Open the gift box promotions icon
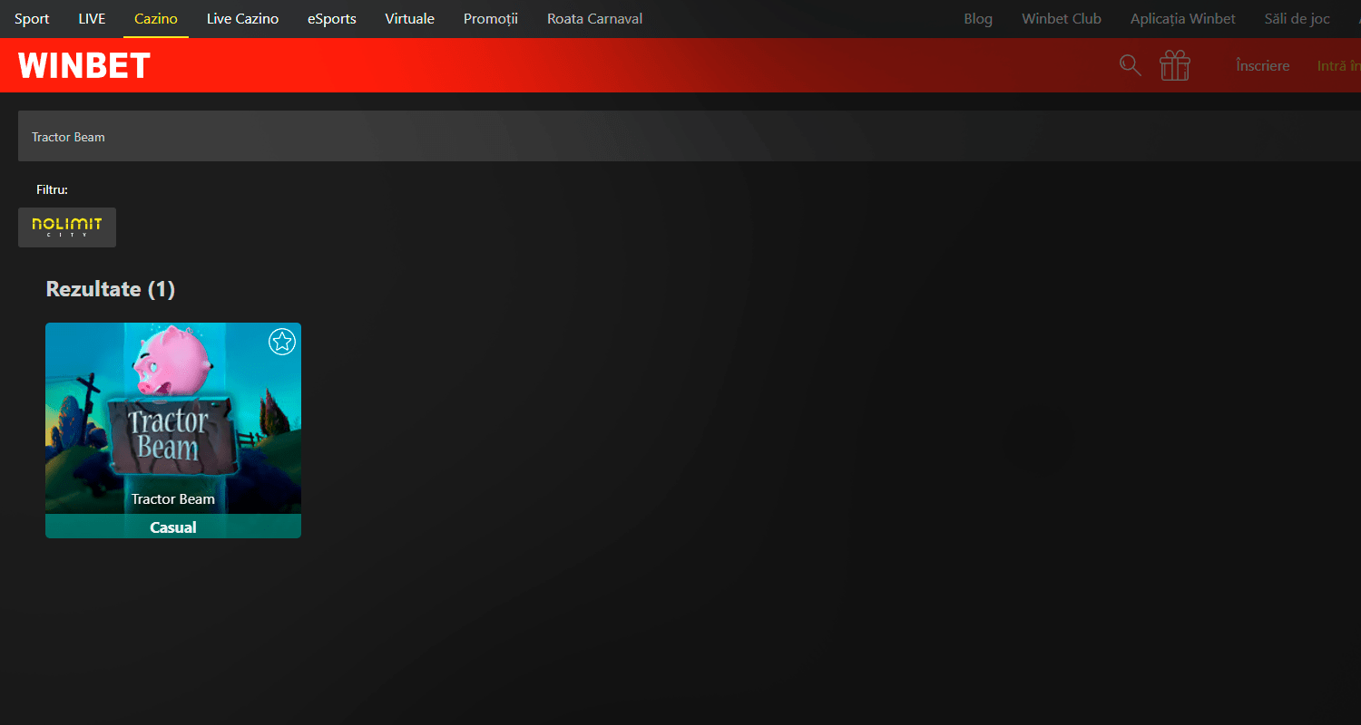The height and width of the screenshot is (725, 1361). pyautogui.click(x=1175, y=65)
